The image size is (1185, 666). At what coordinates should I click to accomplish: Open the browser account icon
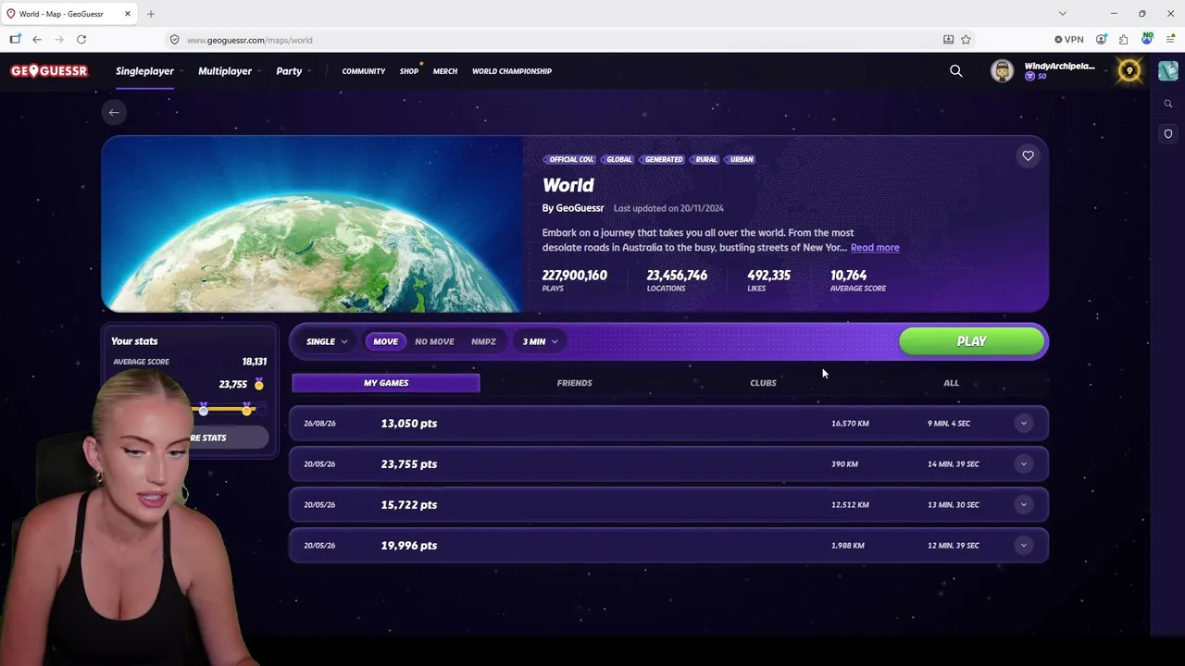pyautogui.click(x=1101, y=40)
